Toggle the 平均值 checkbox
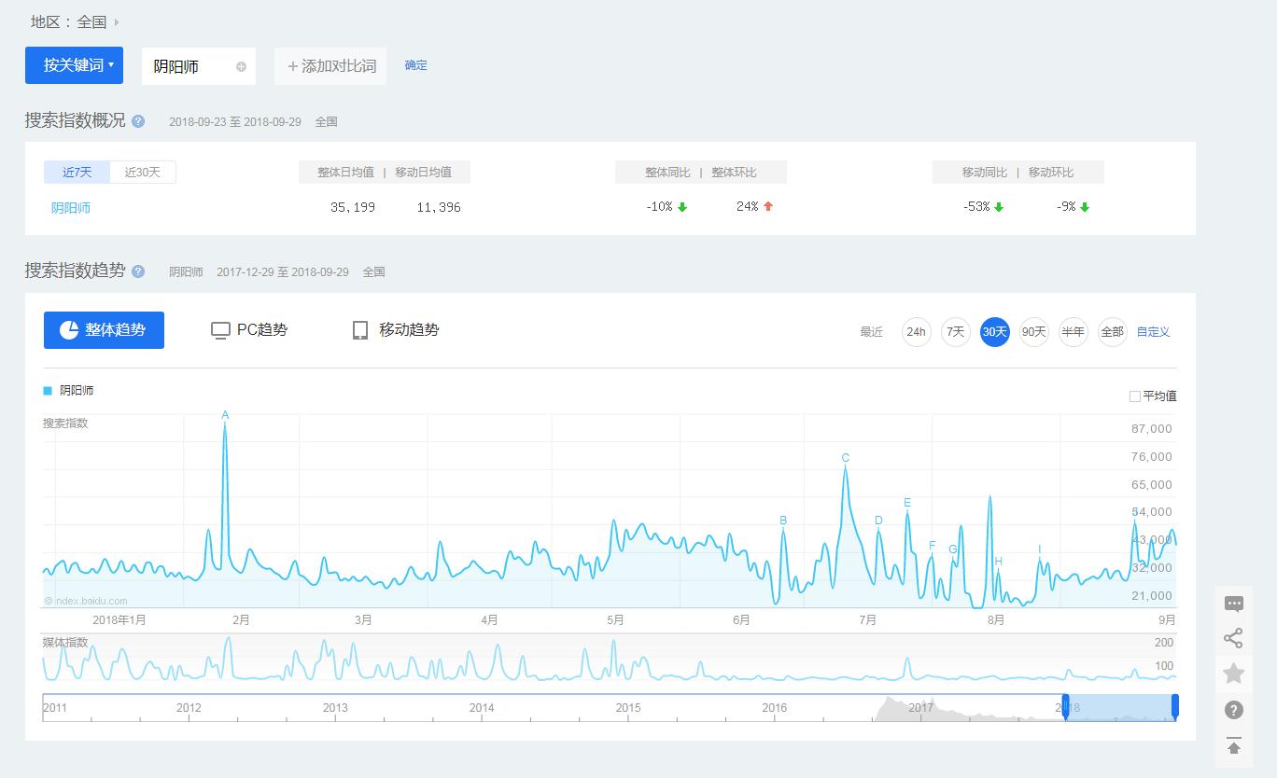This screenshot has height=778, width=1277. 1135,396
